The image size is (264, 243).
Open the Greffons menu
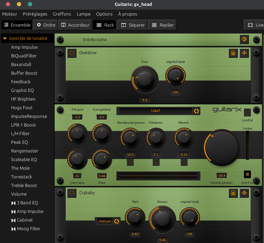(x=62, y=14)
